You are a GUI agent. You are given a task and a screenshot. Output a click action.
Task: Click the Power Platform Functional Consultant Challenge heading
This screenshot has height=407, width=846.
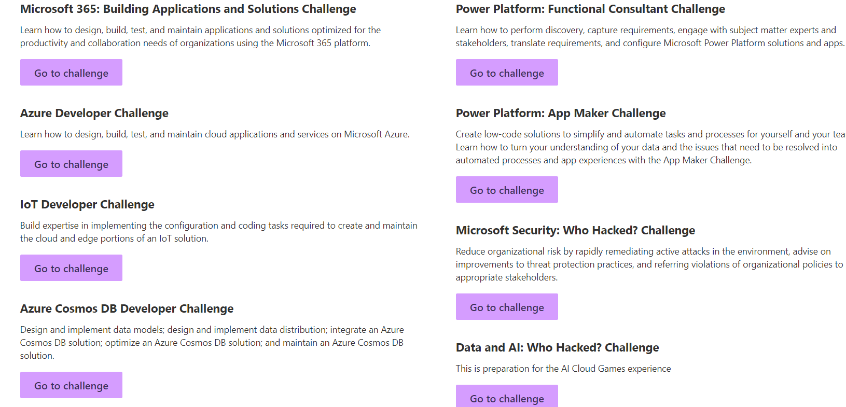[590, 9]
